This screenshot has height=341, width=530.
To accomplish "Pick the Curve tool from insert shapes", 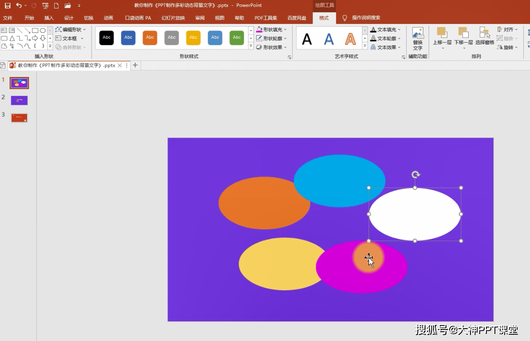I will 27,46.
